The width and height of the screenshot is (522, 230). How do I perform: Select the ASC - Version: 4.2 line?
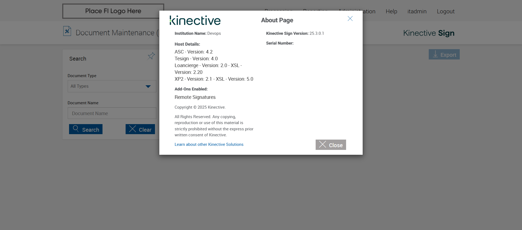(194, 52)
